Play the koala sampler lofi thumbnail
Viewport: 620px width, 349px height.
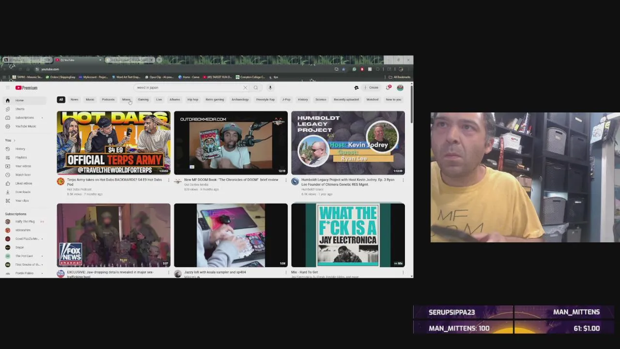coord(231,235)
